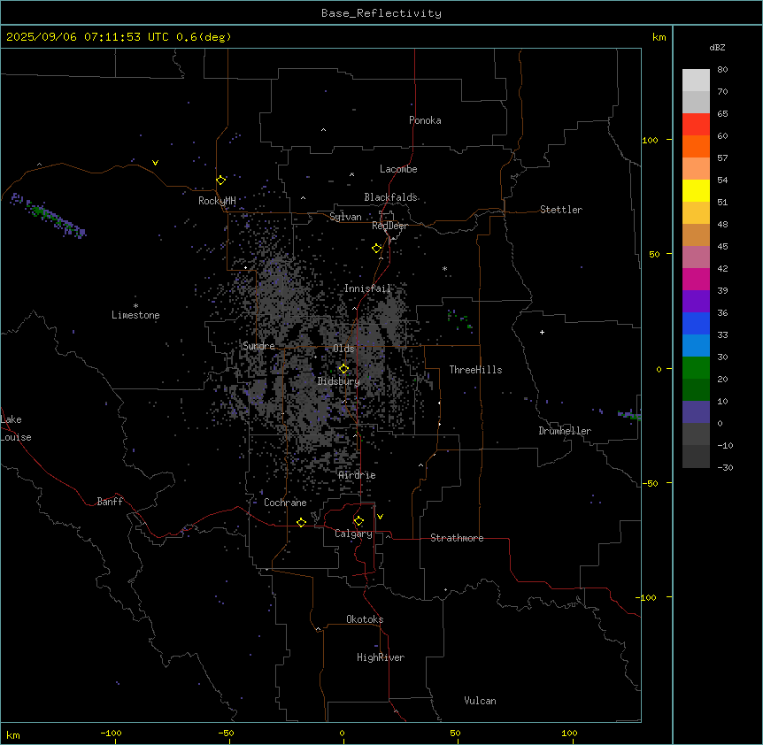This screenshot has height=745, width=763.
Task: Click the ThreeHills label
Action: (x=475, y=370)
